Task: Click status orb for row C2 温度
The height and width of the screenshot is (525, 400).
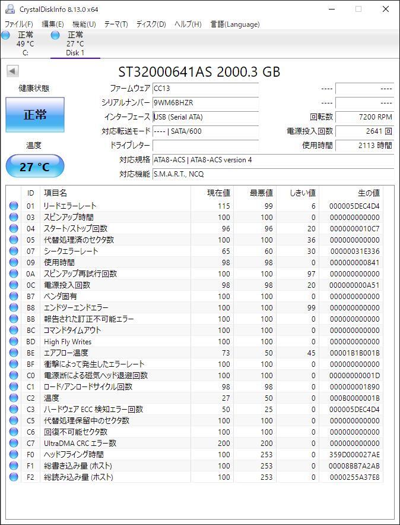Action: (x=14, y=398)
